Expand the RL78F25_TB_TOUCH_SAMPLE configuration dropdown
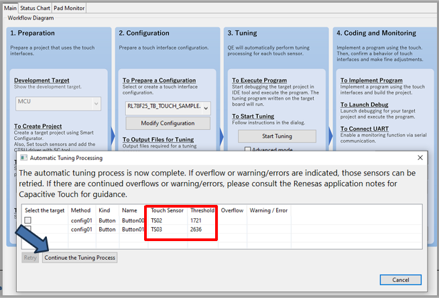The image size is (439, 298). [205, 107]
